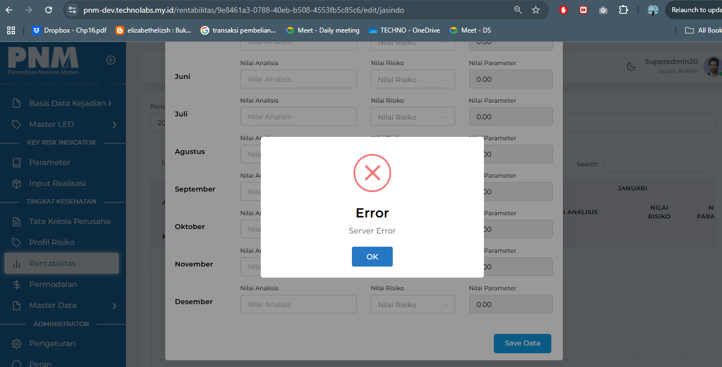Open Dropbox - Chp16.pdf bookmark
The width and height of the screenshot is (722, 367).
coord(70,30)
